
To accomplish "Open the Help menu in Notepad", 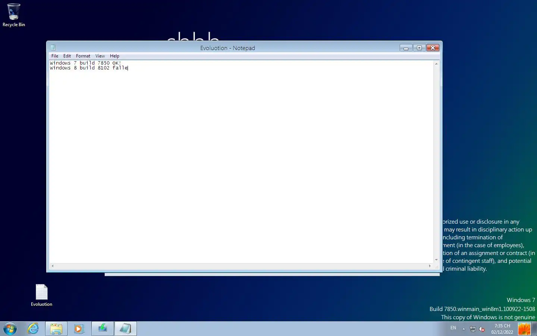I will pos(114,56).
